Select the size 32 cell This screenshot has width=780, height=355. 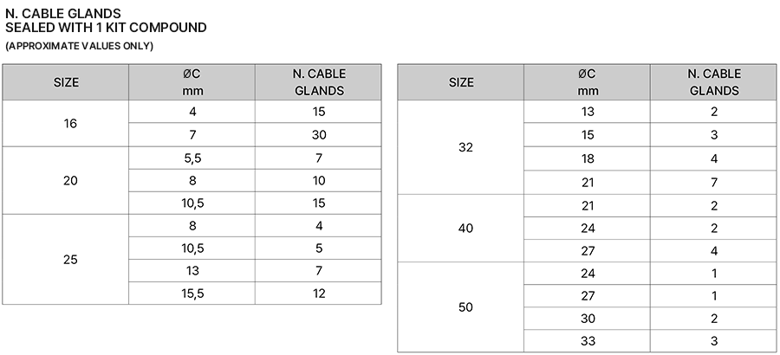pos(465,147)
